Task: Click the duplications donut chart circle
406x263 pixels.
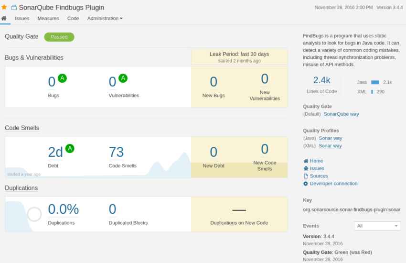Action: point(34,214)
